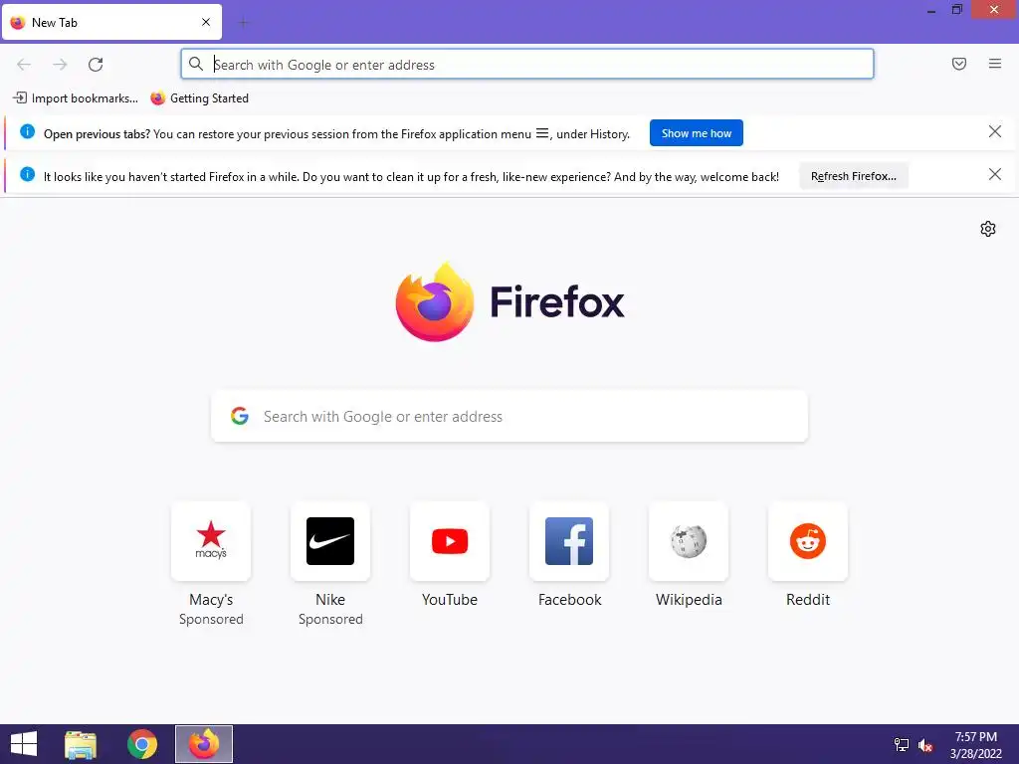
Task: Click the Macy's label text
Action: pyautogui.click(x=211, y=600)
